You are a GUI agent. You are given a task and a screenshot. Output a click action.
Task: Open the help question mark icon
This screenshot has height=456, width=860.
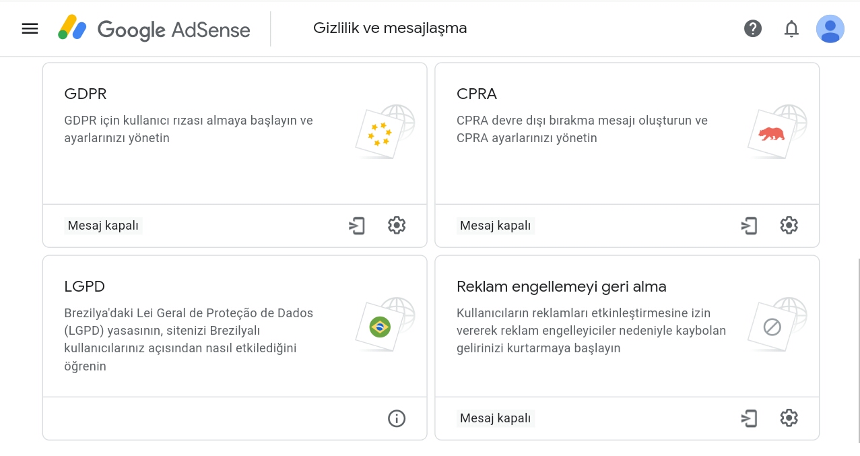(x=753, y=28)
